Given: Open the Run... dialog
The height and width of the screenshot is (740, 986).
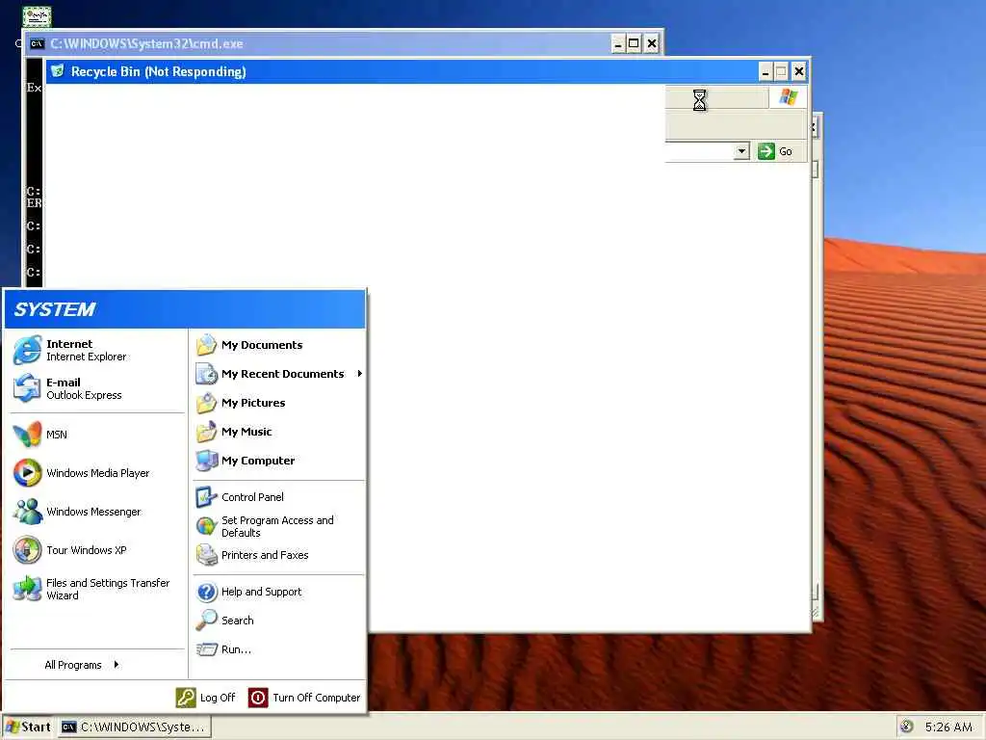Looking at the screenshot, I should [x=278, y=649].
